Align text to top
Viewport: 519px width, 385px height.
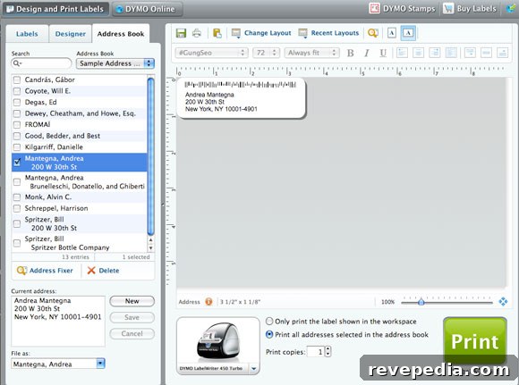[470, 53]
